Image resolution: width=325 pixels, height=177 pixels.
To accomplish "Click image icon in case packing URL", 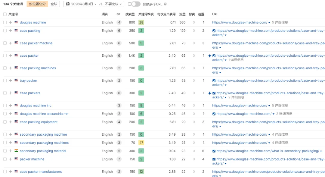I will click(x=214, y=31).
